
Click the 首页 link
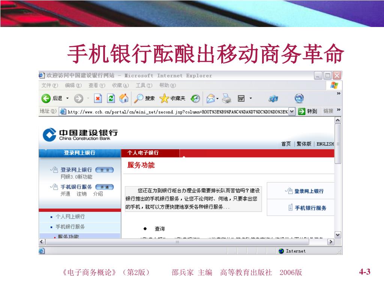pos(286,144)
